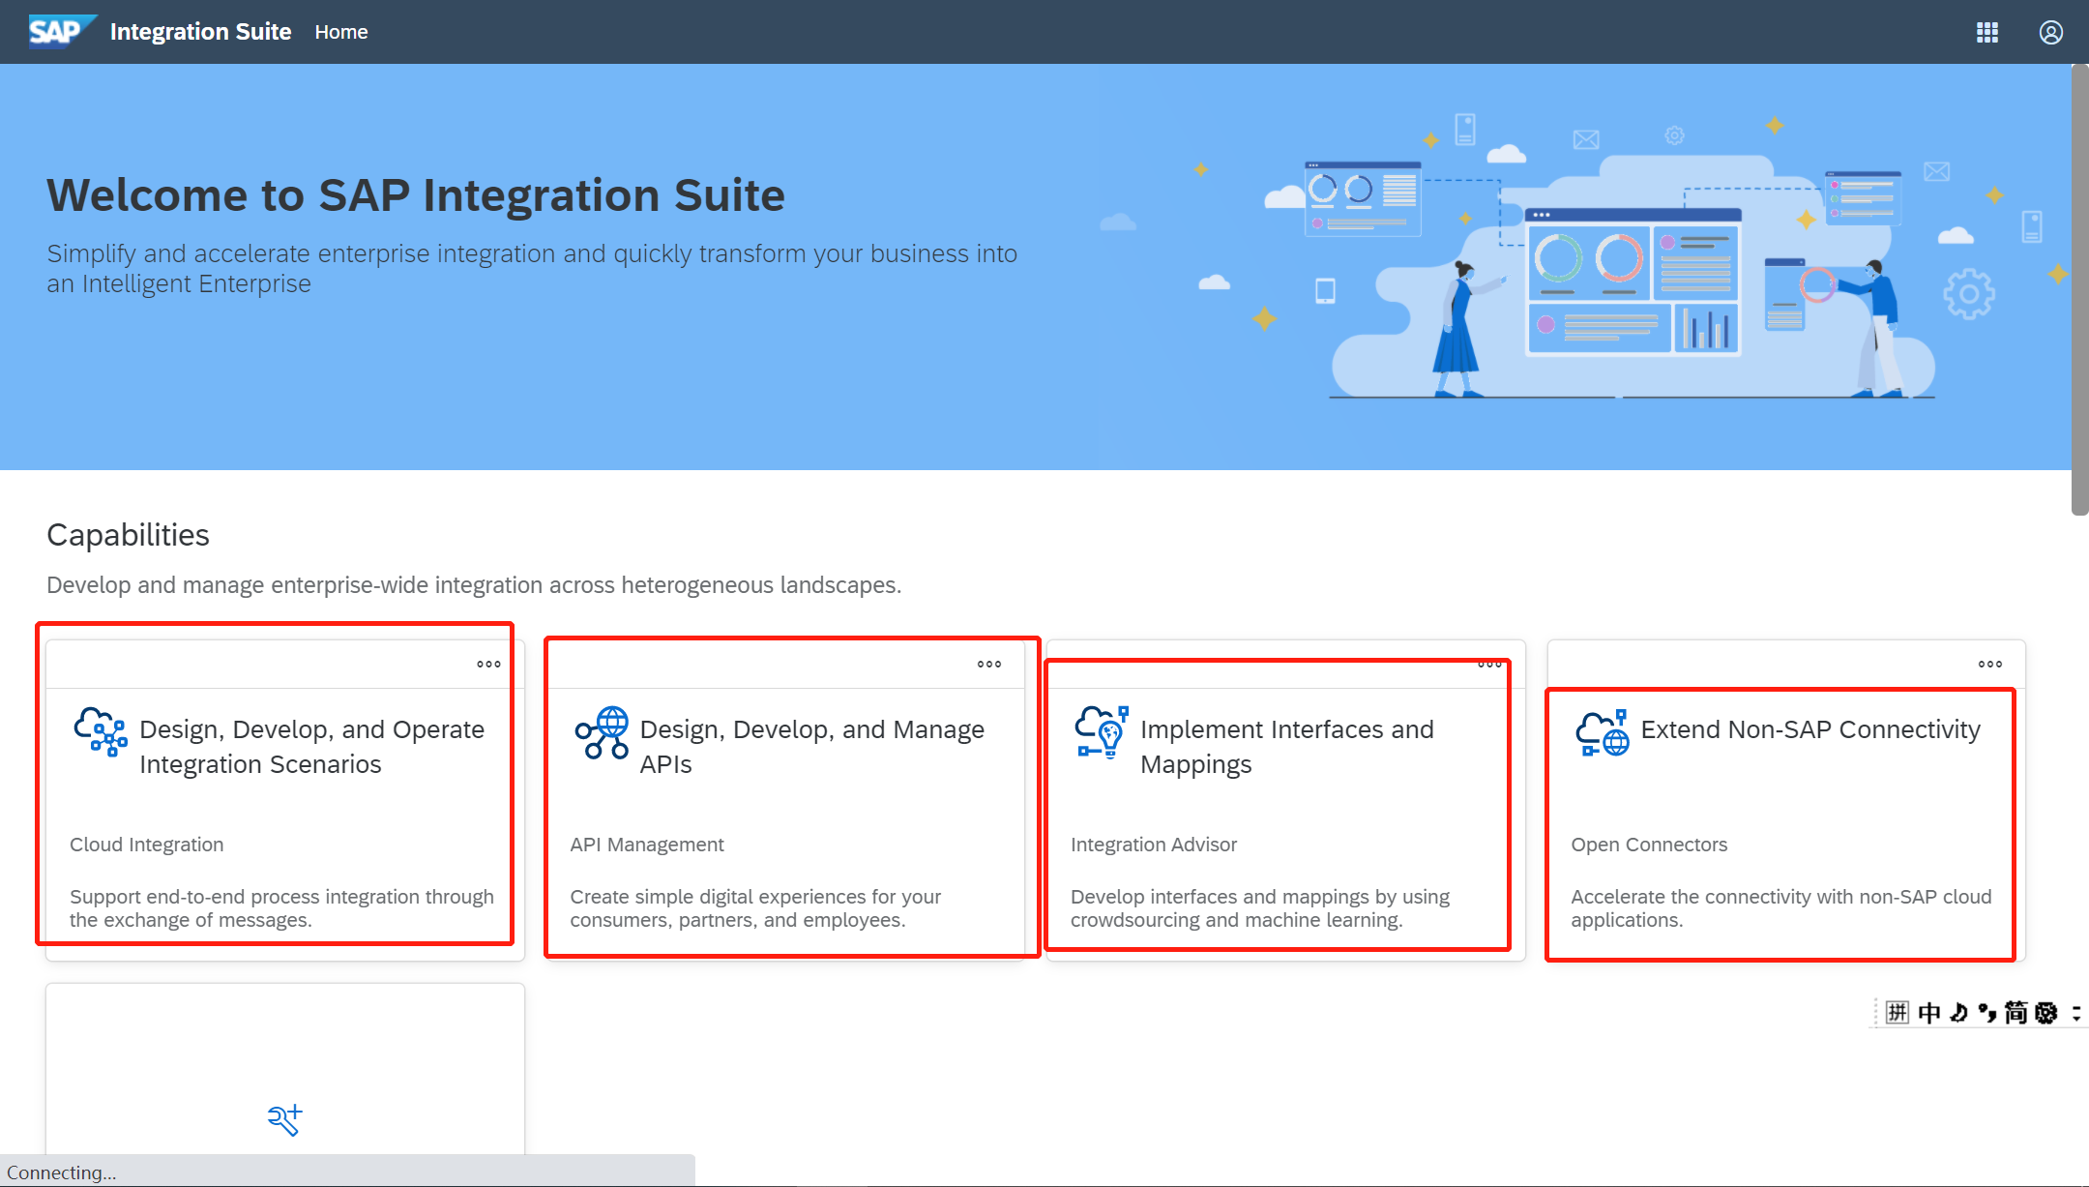Image resolution: width=2089 pixels, height=1187 pixels.
Task: Open the overflow menu on Cloud Integration card
Action: pyautogui.click(x=488, y=664)
